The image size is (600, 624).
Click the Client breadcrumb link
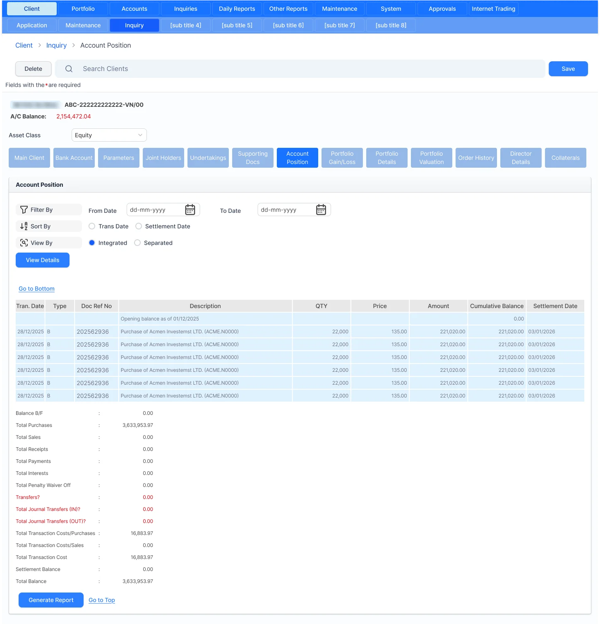tap(24, 45)
